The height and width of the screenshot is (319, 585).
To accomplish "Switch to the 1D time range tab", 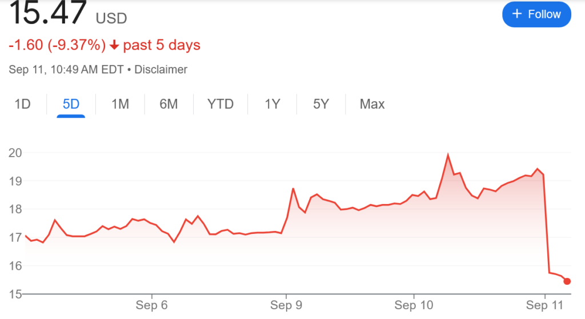I will 22,104.
